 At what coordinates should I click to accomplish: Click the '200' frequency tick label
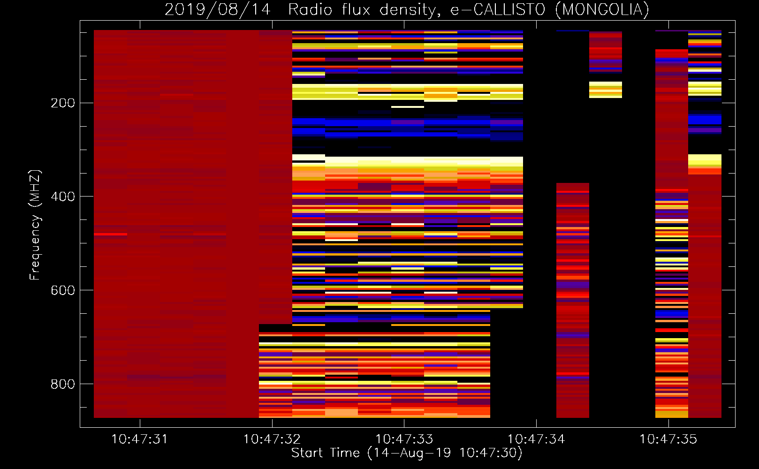63,103
